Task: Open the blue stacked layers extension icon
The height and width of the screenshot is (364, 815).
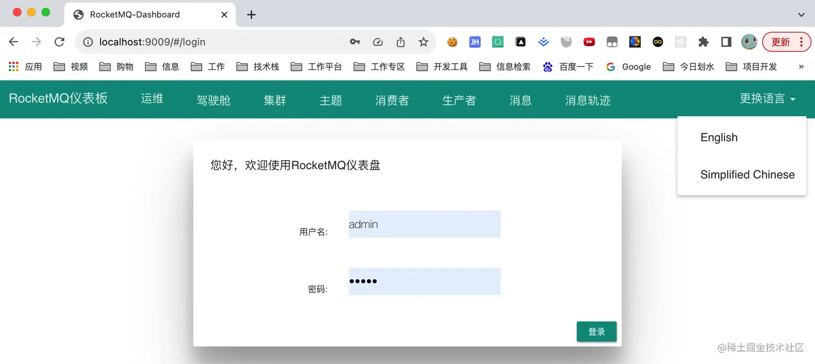Action: pyautogui.click(x=543, y=42)
